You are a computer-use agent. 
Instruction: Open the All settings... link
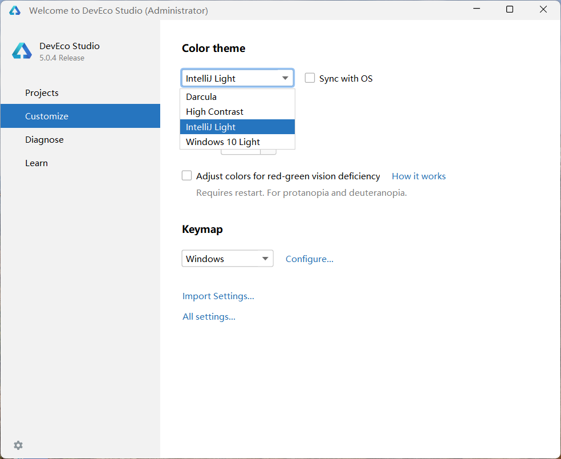pos(209,317)
